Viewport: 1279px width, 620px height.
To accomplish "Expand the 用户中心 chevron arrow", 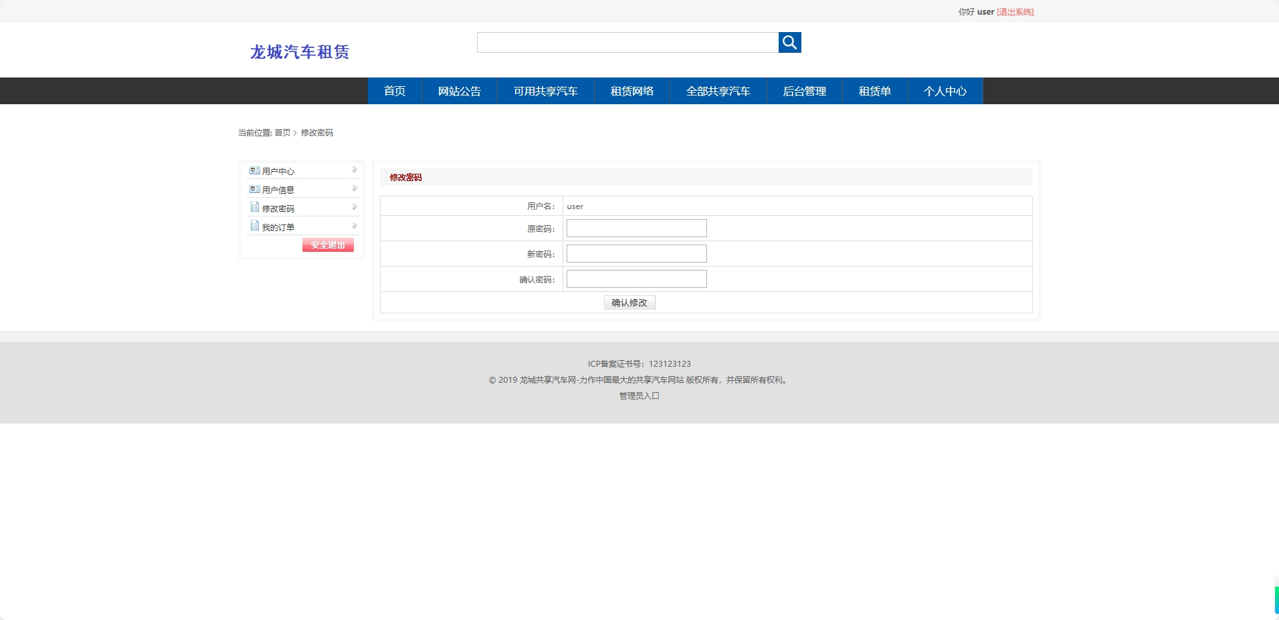I will [x=354, y=169].
